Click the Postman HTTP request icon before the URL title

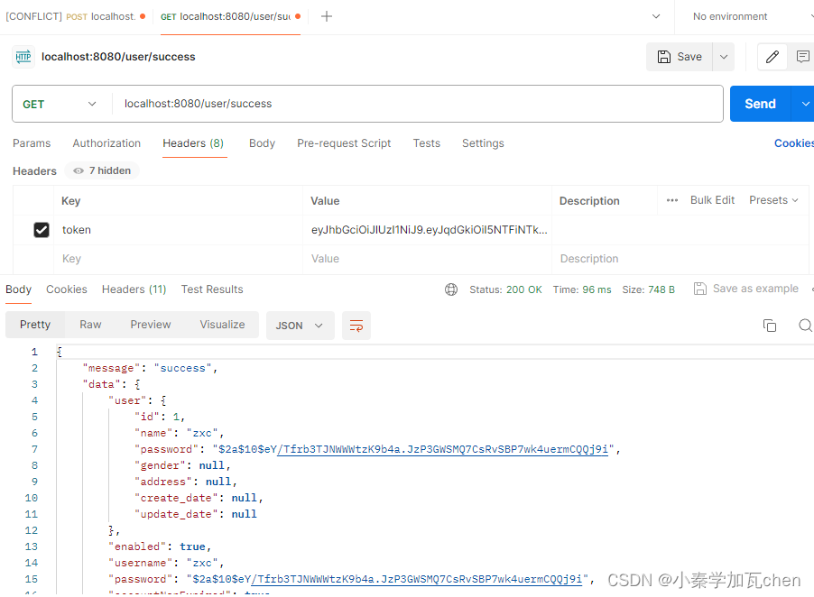(x=23, y=56)
